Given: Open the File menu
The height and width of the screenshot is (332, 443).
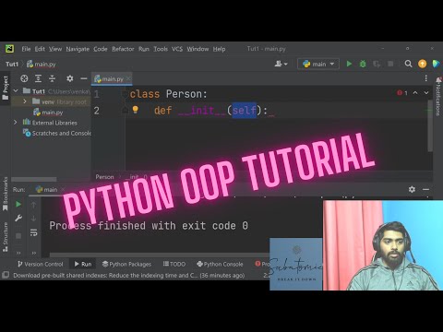Looking at the screenshot, I should point(26,49).
